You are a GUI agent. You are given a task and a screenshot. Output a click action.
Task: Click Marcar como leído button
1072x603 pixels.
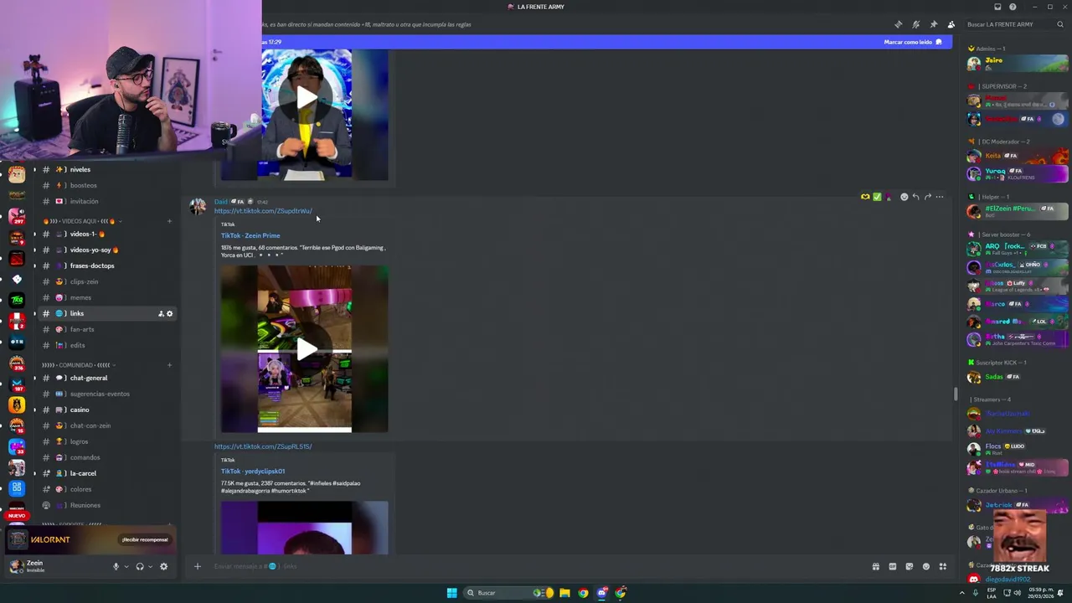(913, 42)
